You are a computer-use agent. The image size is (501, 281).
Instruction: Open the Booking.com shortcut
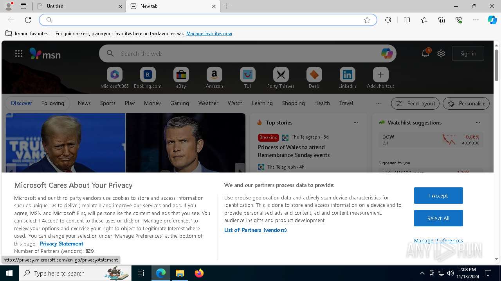[148, 78]
